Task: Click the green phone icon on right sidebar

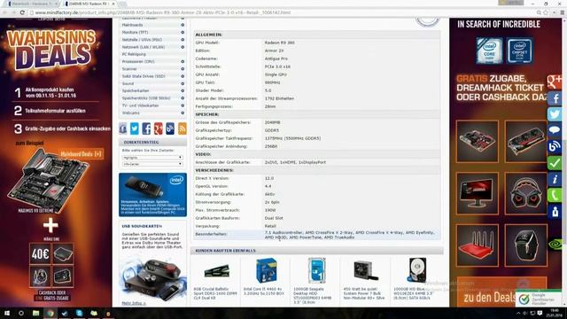Action: 555,195
